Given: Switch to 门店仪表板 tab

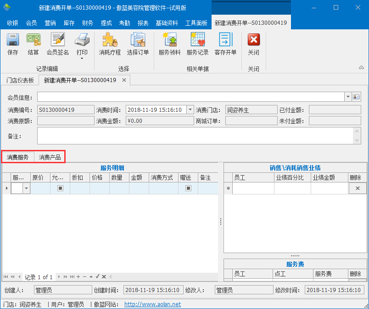Looking at the screenshot, I should (x=20, y=80).
